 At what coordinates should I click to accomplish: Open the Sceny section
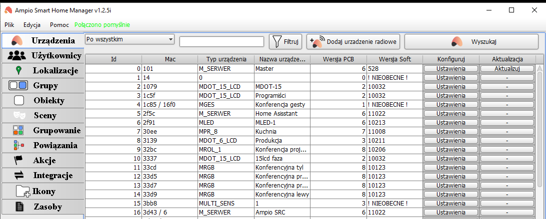pos(43,115)
